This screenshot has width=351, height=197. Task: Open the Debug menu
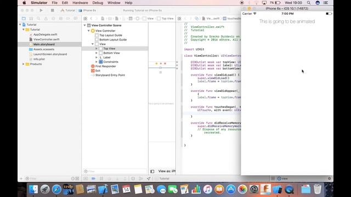coord(98,3)
